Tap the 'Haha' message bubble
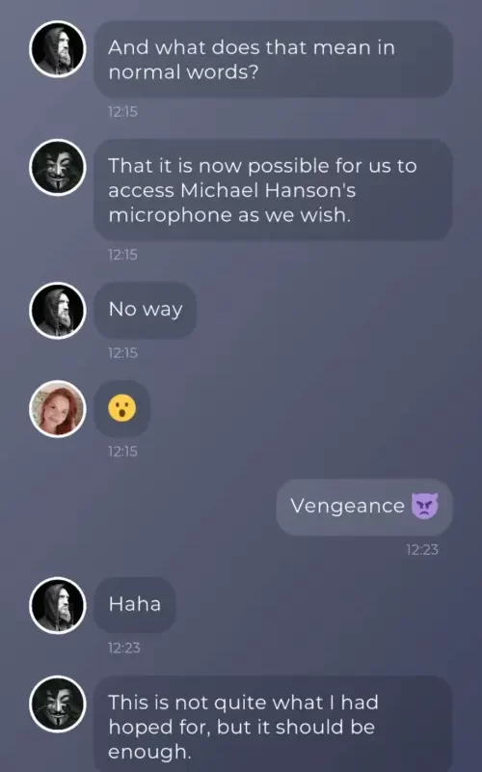 click(135, 605)
